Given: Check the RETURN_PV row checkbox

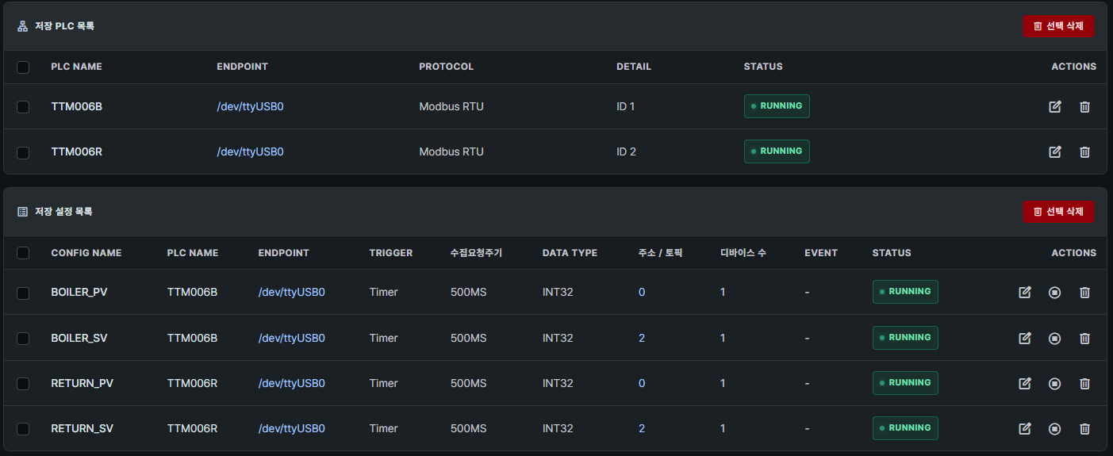Looking at the screenshot, I should click(23, 383).
